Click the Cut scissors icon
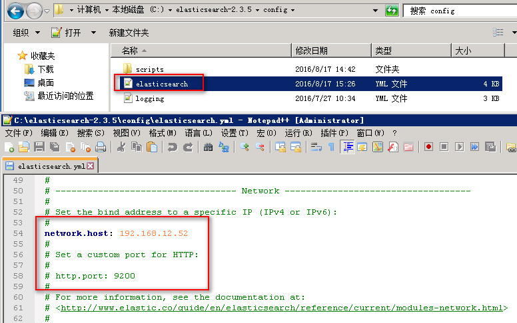Image resolution: width=517 pixels, height=323 pixels. click(x=121, y=147)
